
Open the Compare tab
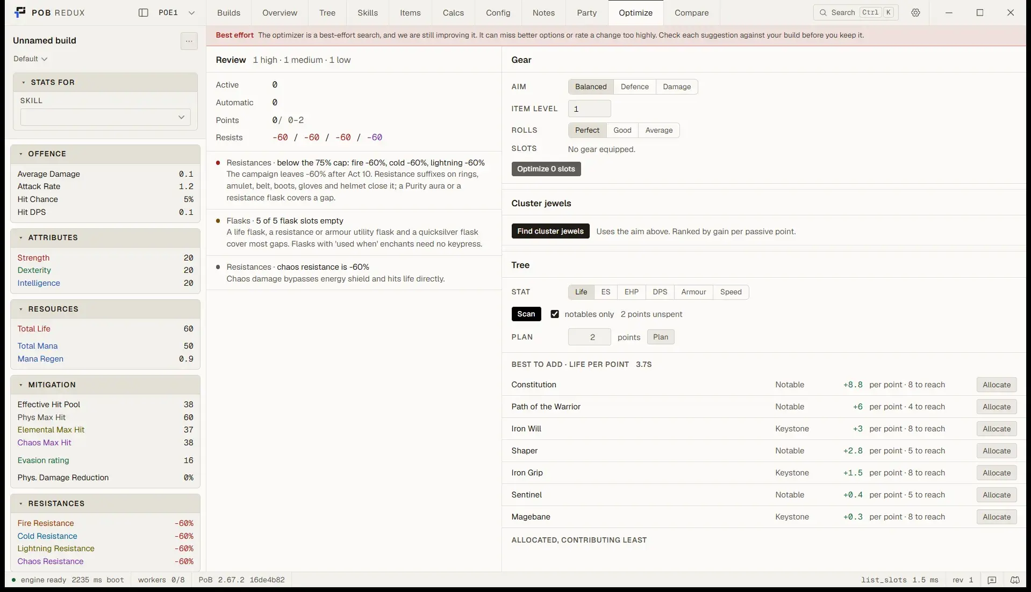tap(691, 12)
